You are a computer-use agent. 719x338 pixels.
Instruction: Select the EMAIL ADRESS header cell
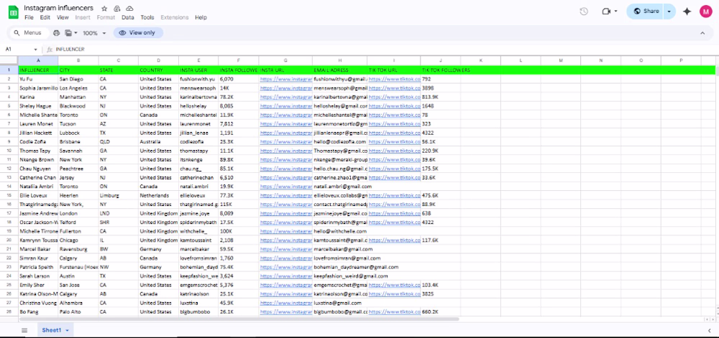340,70
